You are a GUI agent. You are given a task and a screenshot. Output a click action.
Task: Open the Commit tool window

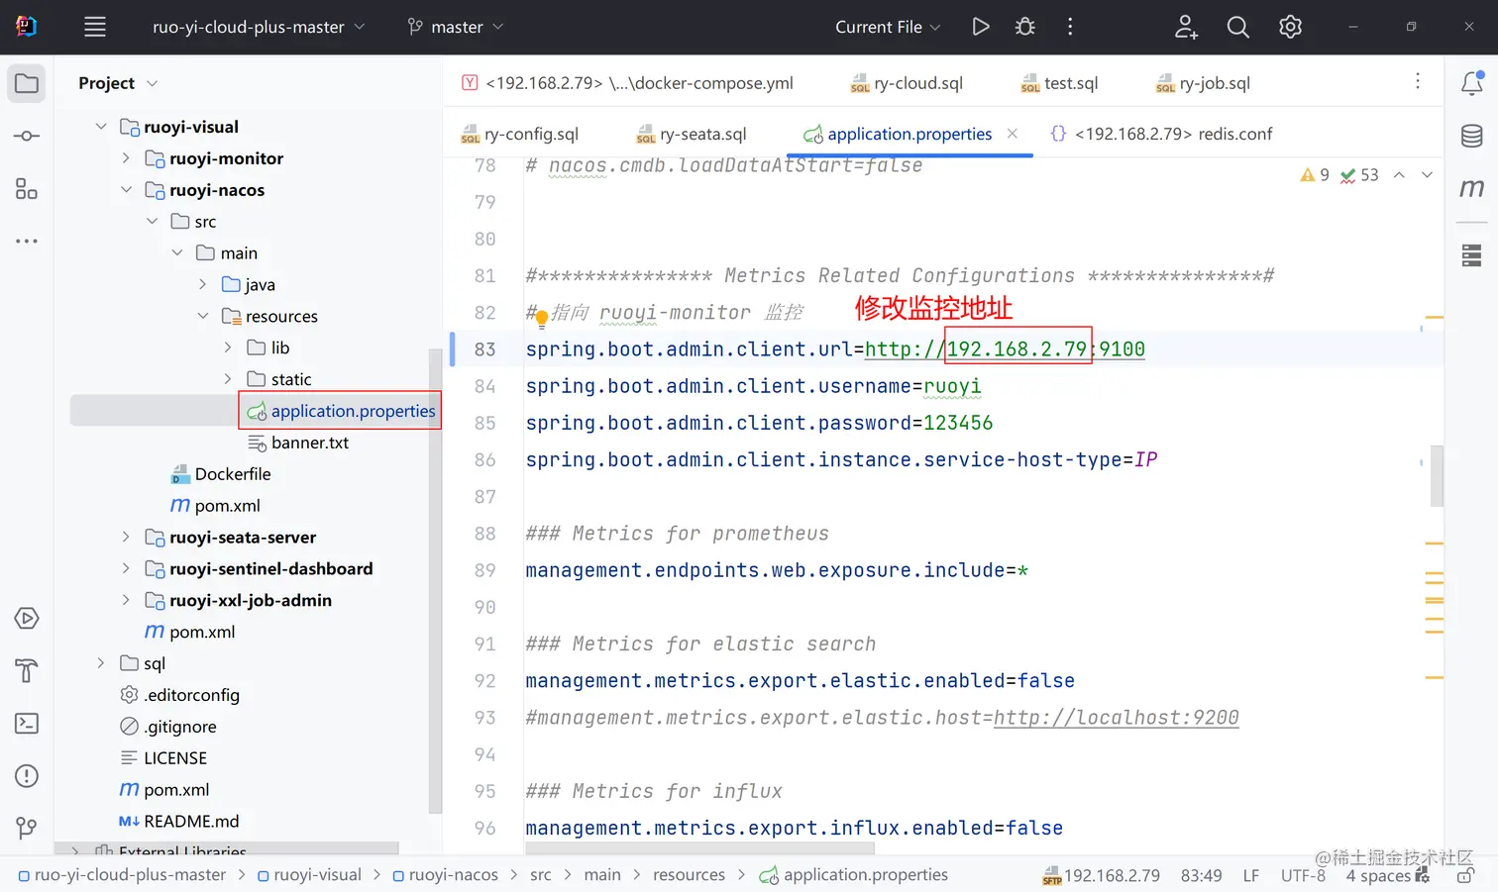point(27,136)
